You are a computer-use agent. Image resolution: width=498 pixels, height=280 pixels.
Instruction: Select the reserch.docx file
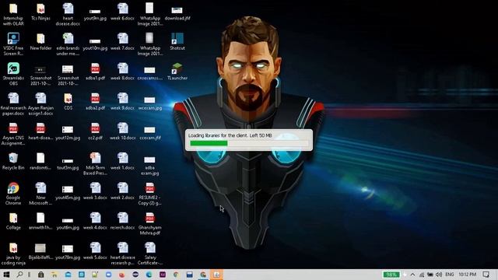click(x=123, y=221)
